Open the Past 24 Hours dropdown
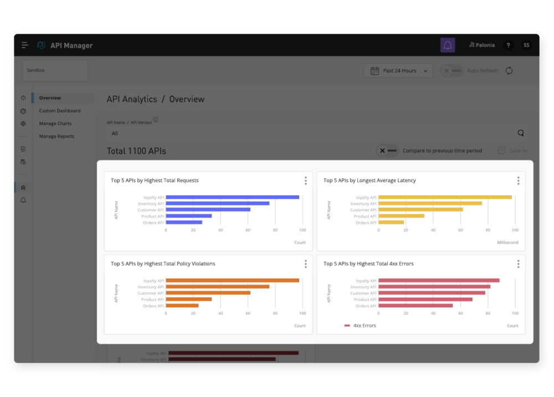Image resolution: width=554 pixels, height=397 pixels. (398, 70)
